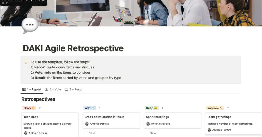The height and width of the screenshot is (137, 262).
Task: Click the Vote step line in callout
Action: click(x=60, y=73)
